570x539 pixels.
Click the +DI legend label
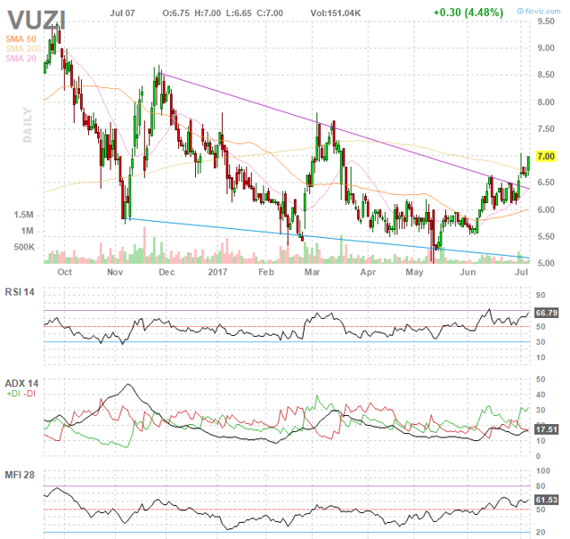tap(13, 394)
